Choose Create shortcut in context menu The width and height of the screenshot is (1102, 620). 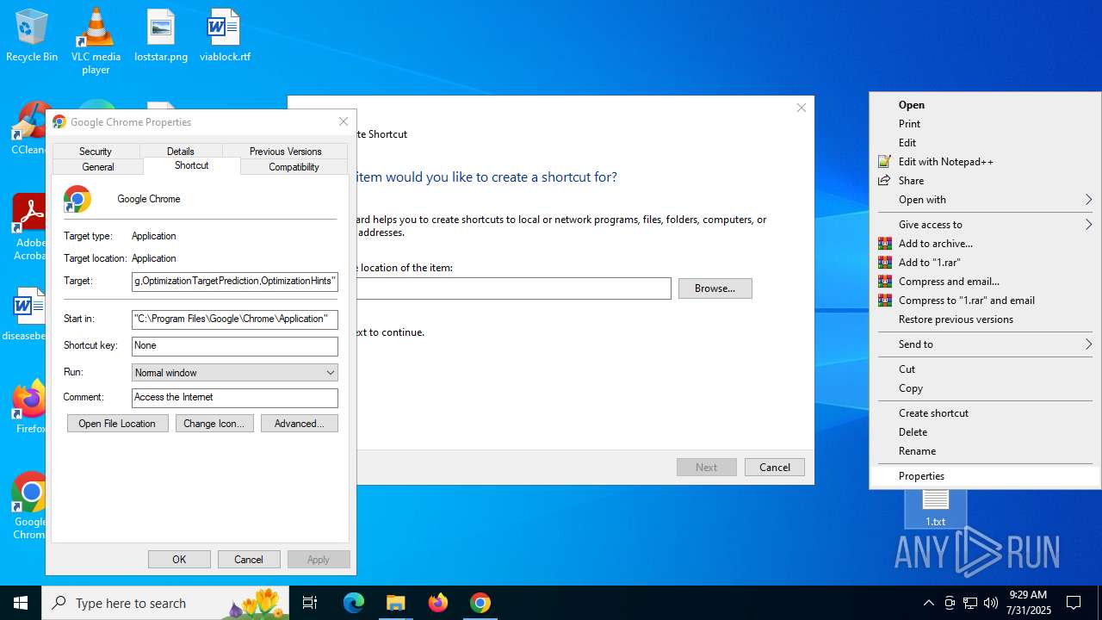tap(985, 413)
